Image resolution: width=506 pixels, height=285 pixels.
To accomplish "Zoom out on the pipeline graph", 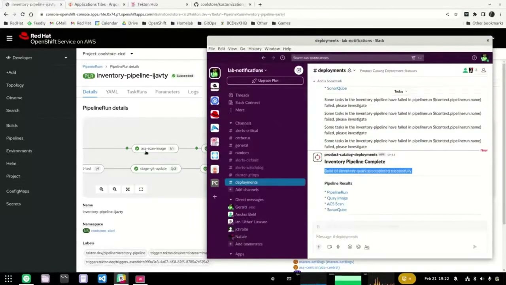I will pos(115,189).
